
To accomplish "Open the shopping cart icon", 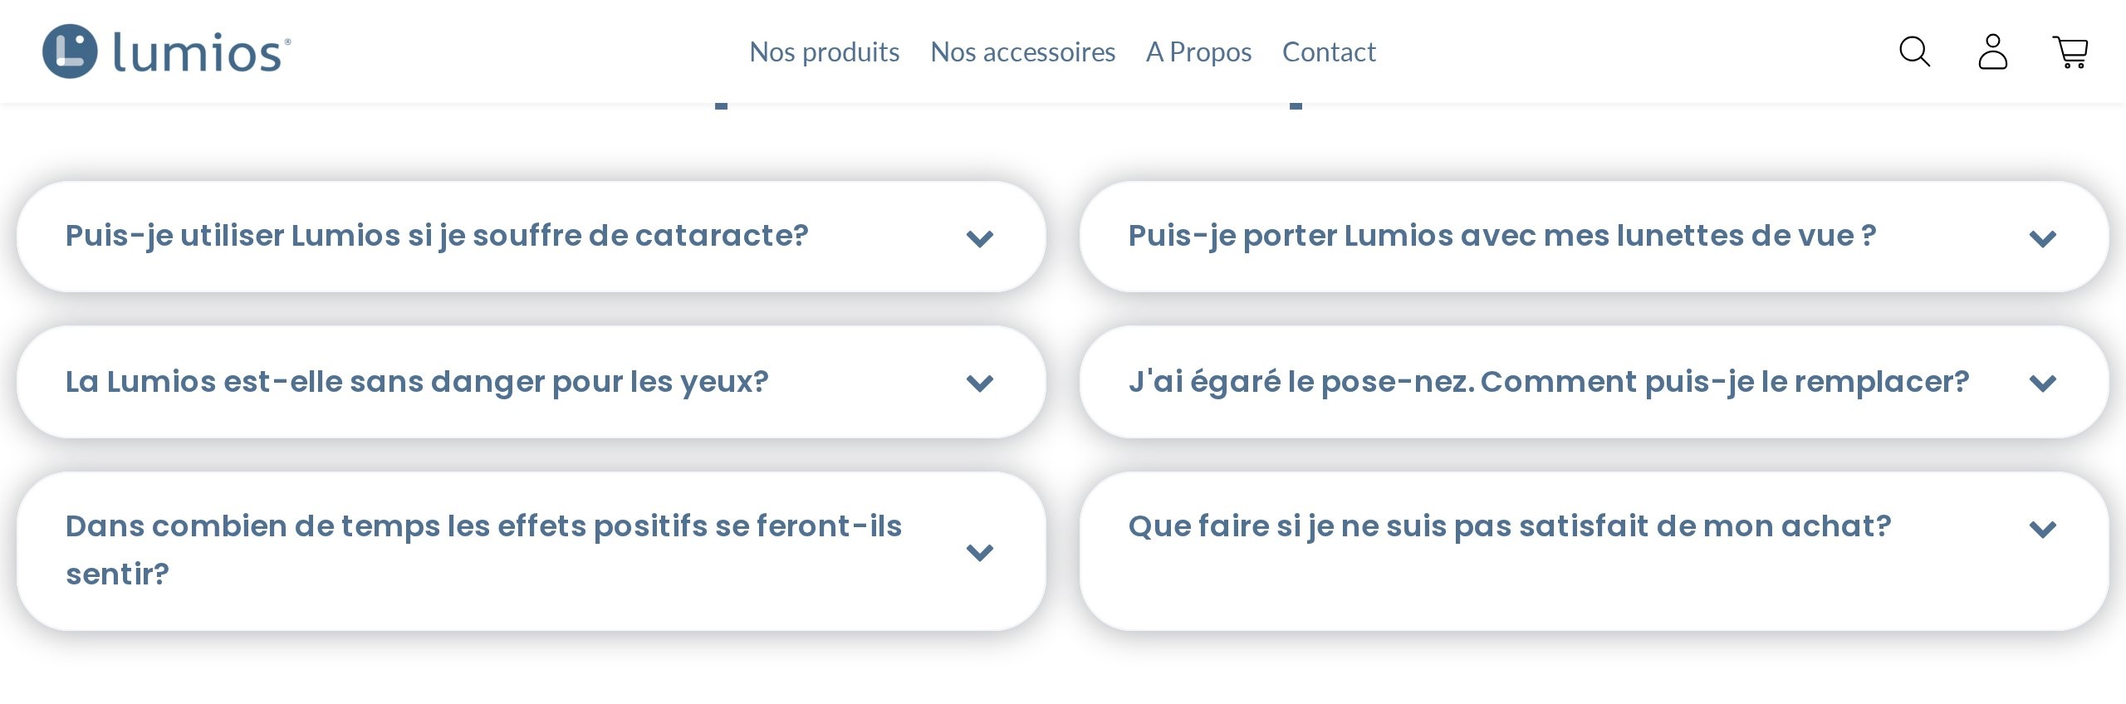I will [2071, 52].
